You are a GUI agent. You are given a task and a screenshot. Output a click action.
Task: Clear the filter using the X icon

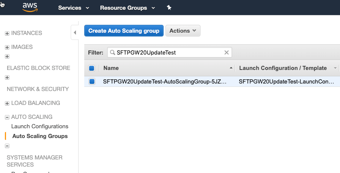click(x=226, y=53)
